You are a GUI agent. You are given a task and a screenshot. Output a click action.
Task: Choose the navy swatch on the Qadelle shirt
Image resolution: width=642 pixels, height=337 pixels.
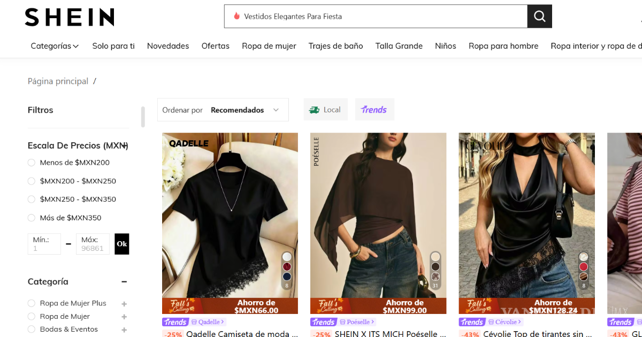287,277
